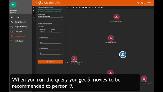Image resolution: width=163 pixels, height=92 pixels.
Task: Click the Home house icon
Action: tap(12, 17)
